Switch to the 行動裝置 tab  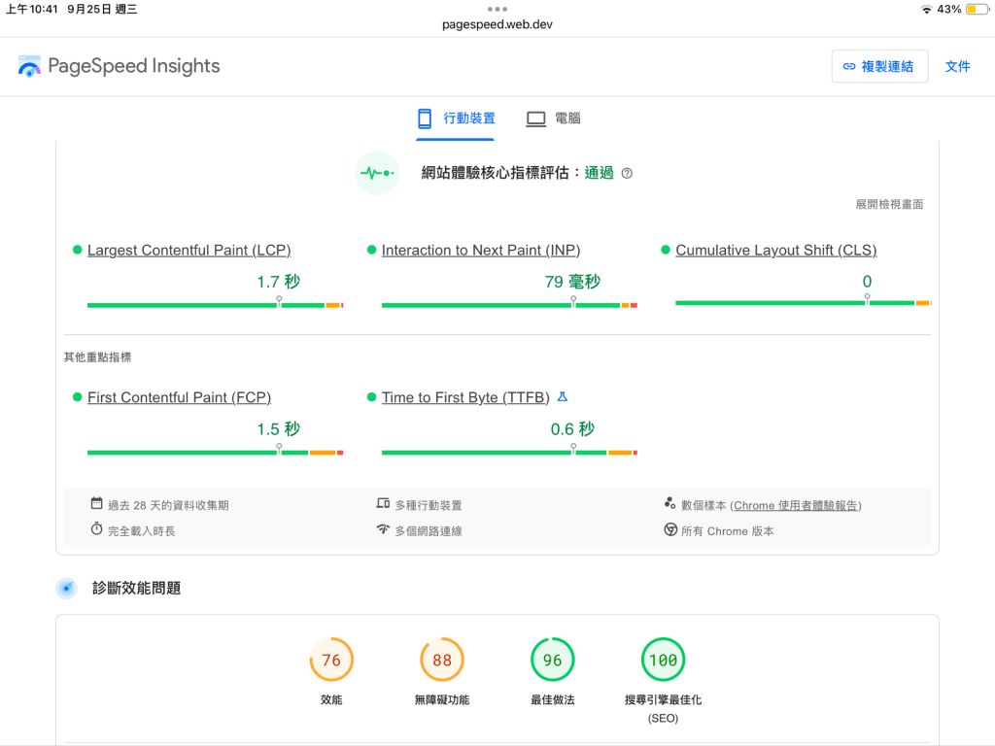457,119
